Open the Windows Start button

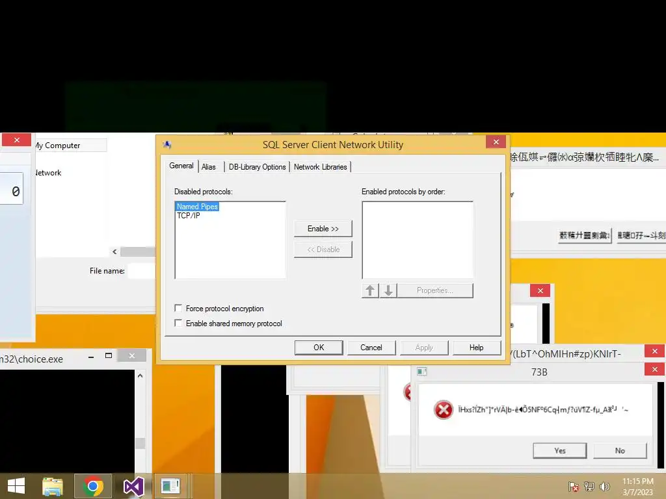(x=16, y=486)
